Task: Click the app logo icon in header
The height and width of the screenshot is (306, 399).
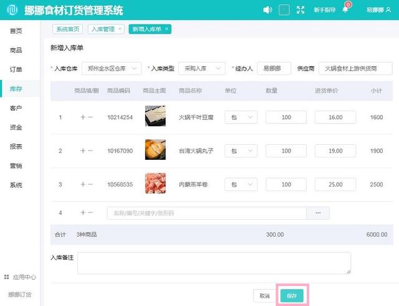Action: click(12, 10)
